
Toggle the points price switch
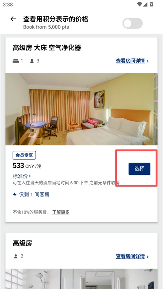(x=132, y=23)
